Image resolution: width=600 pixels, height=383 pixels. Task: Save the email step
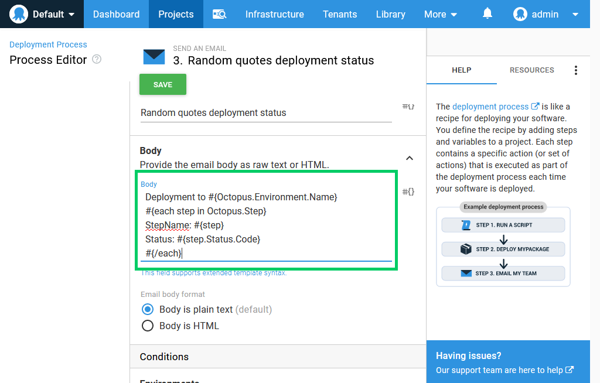click(x=163, y=84)
